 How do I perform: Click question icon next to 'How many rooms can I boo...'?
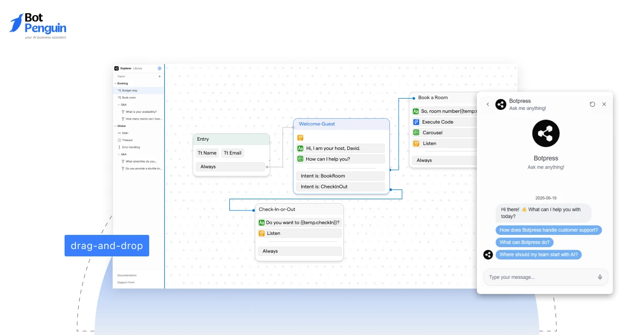coord(123,119)
